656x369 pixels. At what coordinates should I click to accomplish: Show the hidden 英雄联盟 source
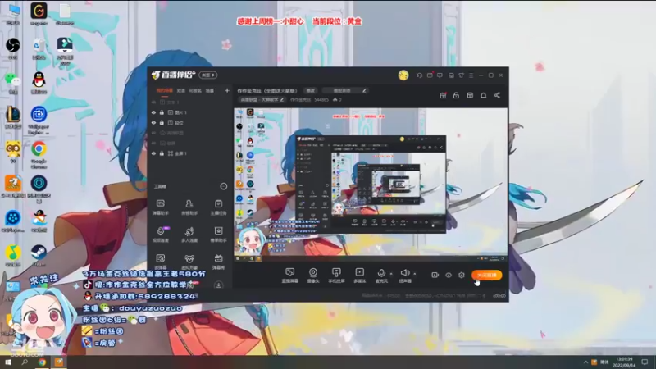153,133
